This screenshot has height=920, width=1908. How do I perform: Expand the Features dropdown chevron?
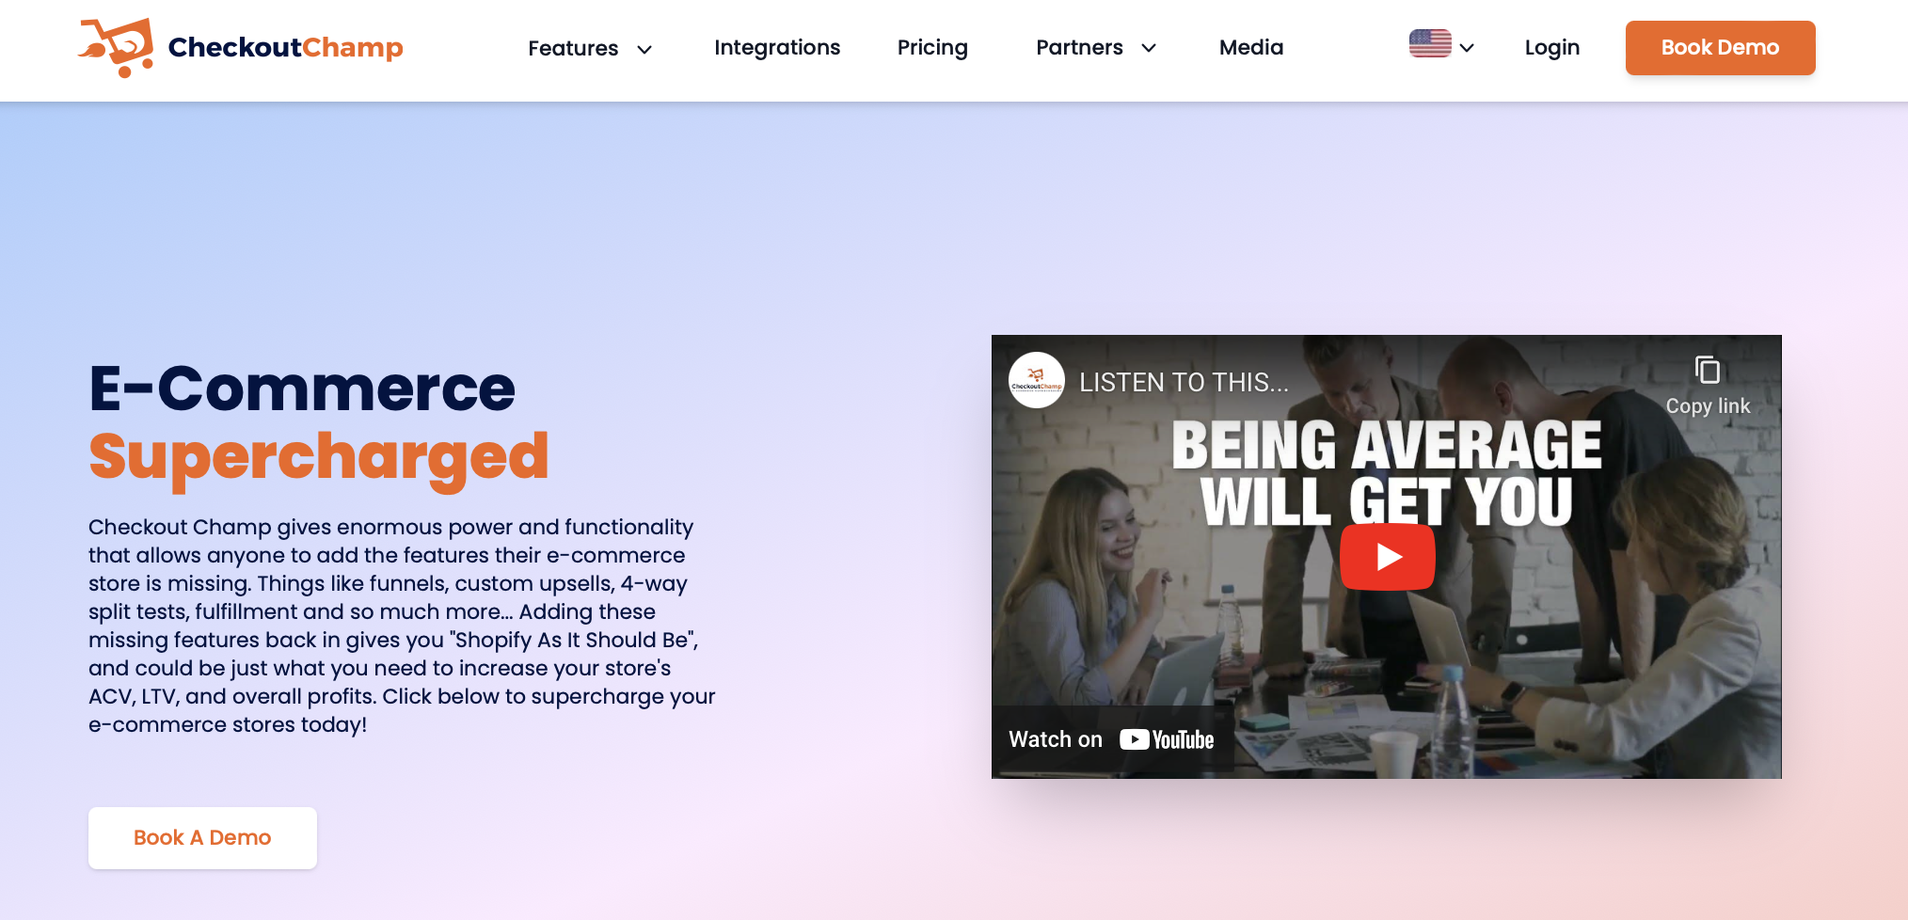click(x=644, y=50)
